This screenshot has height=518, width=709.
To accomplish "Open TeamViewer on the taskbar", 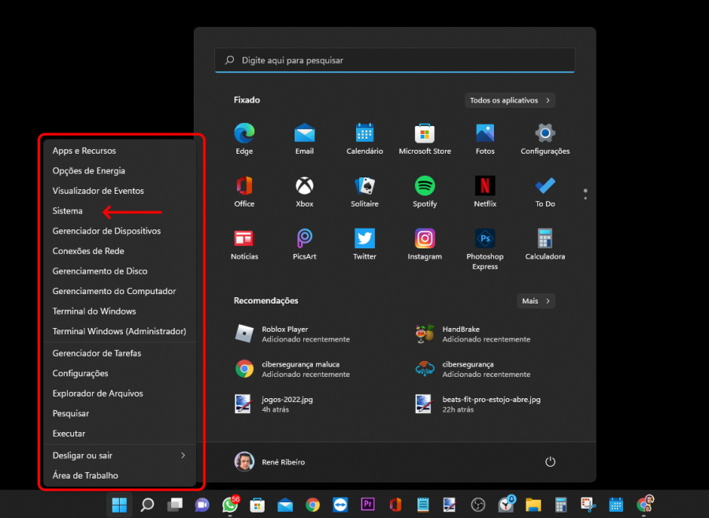I will tap(340, 505).
